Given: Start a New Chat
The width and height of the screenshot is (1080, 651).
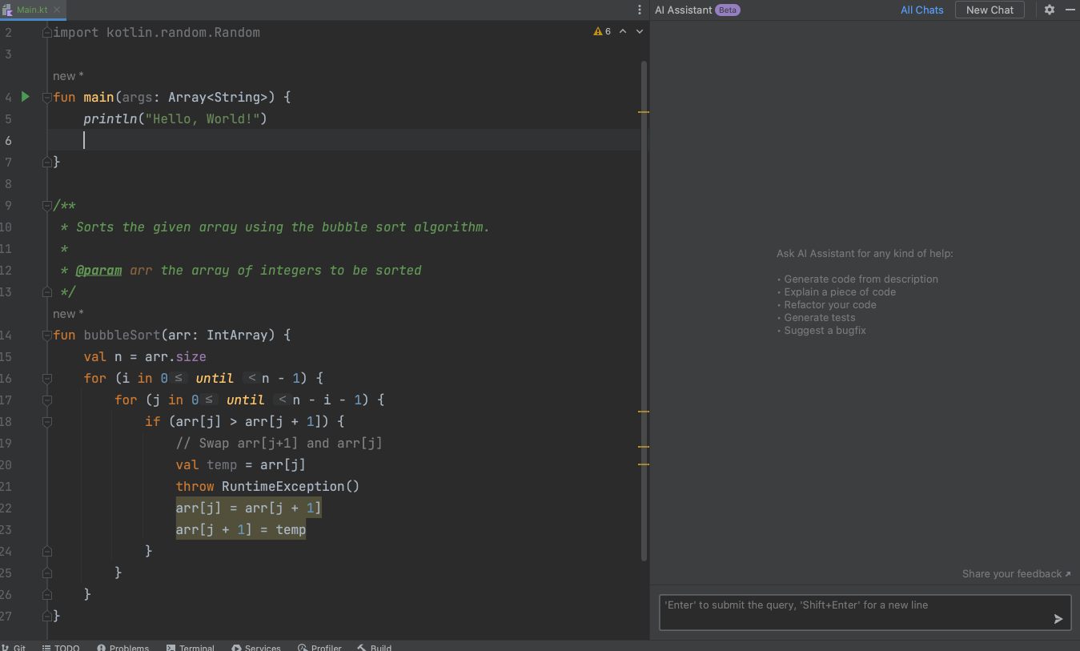Looking at the screenshot, I should (989, 10).
